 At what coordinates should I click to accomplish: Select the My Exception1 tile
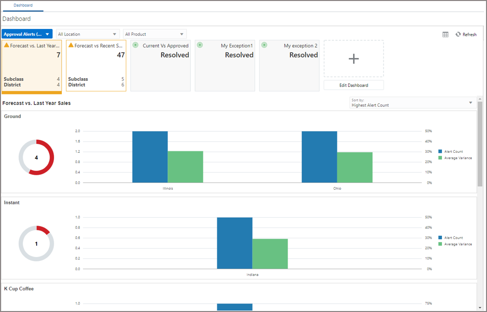point(225,65)
